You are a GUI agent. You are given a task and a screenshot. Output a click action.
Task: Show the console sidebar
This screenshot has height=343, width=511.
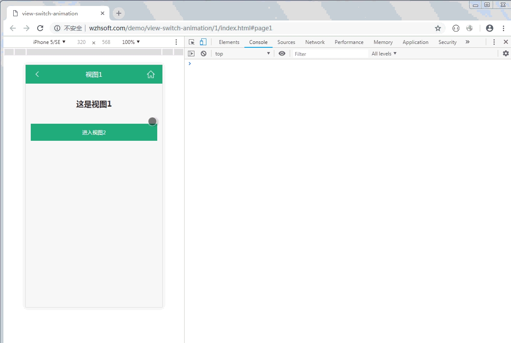191,53
